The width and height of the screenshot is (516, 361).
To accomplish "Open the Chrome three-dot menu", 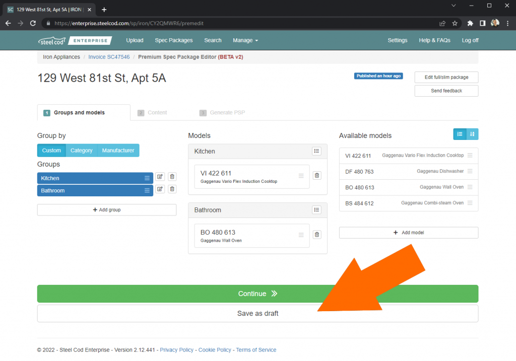I will click(508, 23).
